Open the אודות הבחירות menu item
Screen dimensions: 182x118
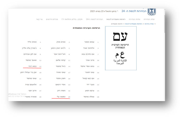(x=134, y=19)
